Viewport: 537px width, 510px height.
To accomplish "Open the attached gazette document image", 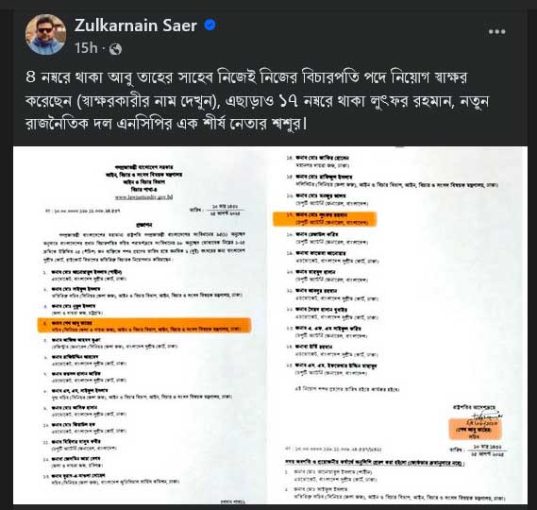I will pos(270,325).
